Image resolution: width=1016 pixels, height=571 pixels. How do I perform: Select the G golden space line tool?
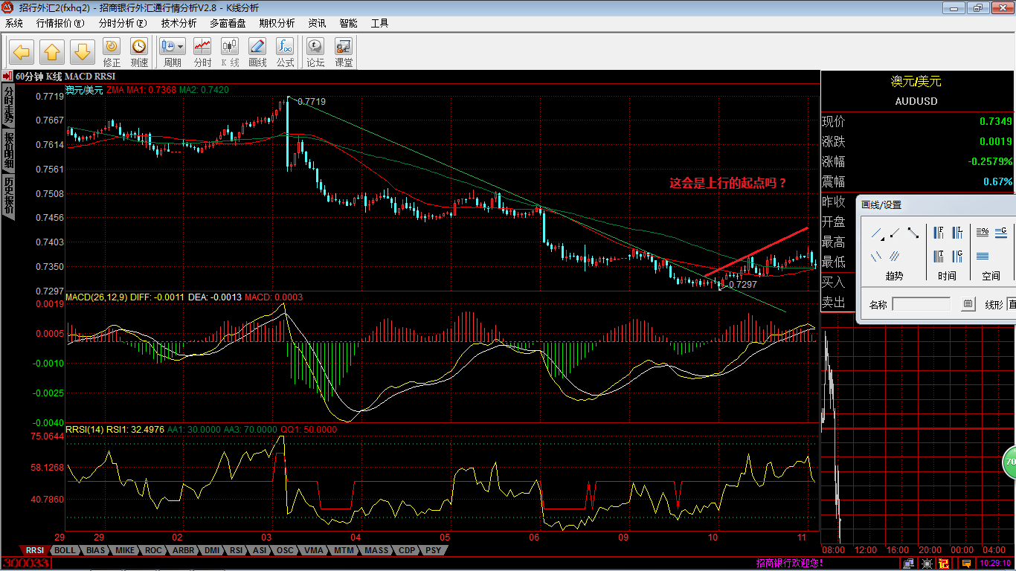pyautogui.click(x=1000, y=232)
